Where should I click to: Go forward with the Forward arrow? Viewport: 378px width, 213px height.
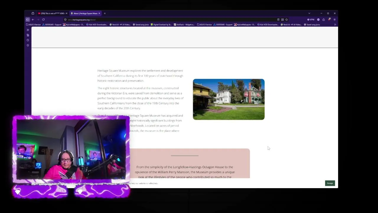pyautogui.click(x=38, y=20)
